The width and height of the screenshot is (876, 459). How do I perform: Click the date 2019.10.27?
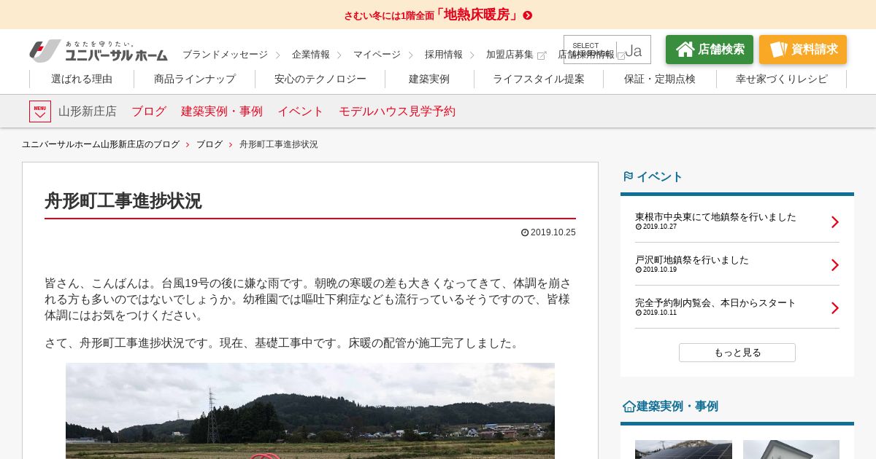tap(660, 227)
